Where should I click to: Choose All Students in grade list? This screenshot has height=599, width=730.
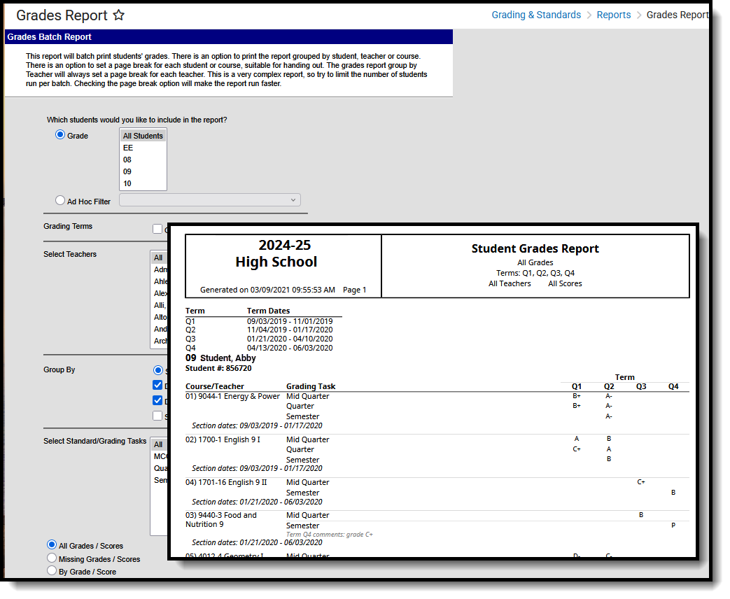point(143,136)
